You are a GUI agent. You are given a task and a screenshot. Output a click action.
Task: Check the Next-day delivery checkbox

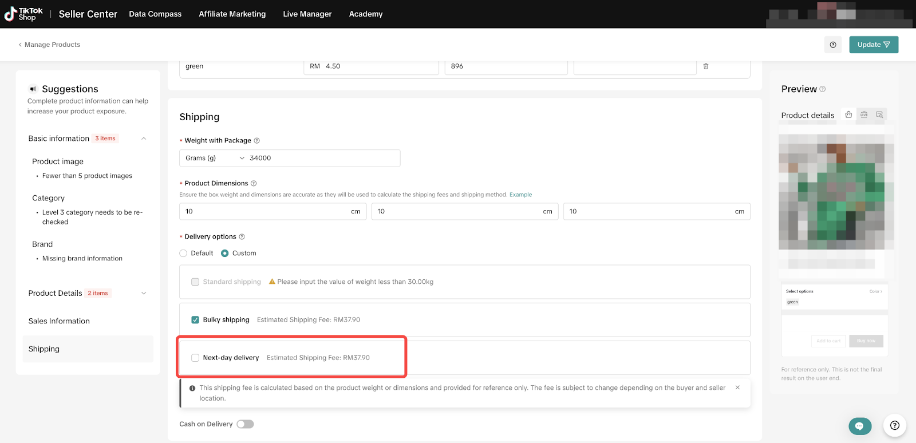(x=195, y=358)
